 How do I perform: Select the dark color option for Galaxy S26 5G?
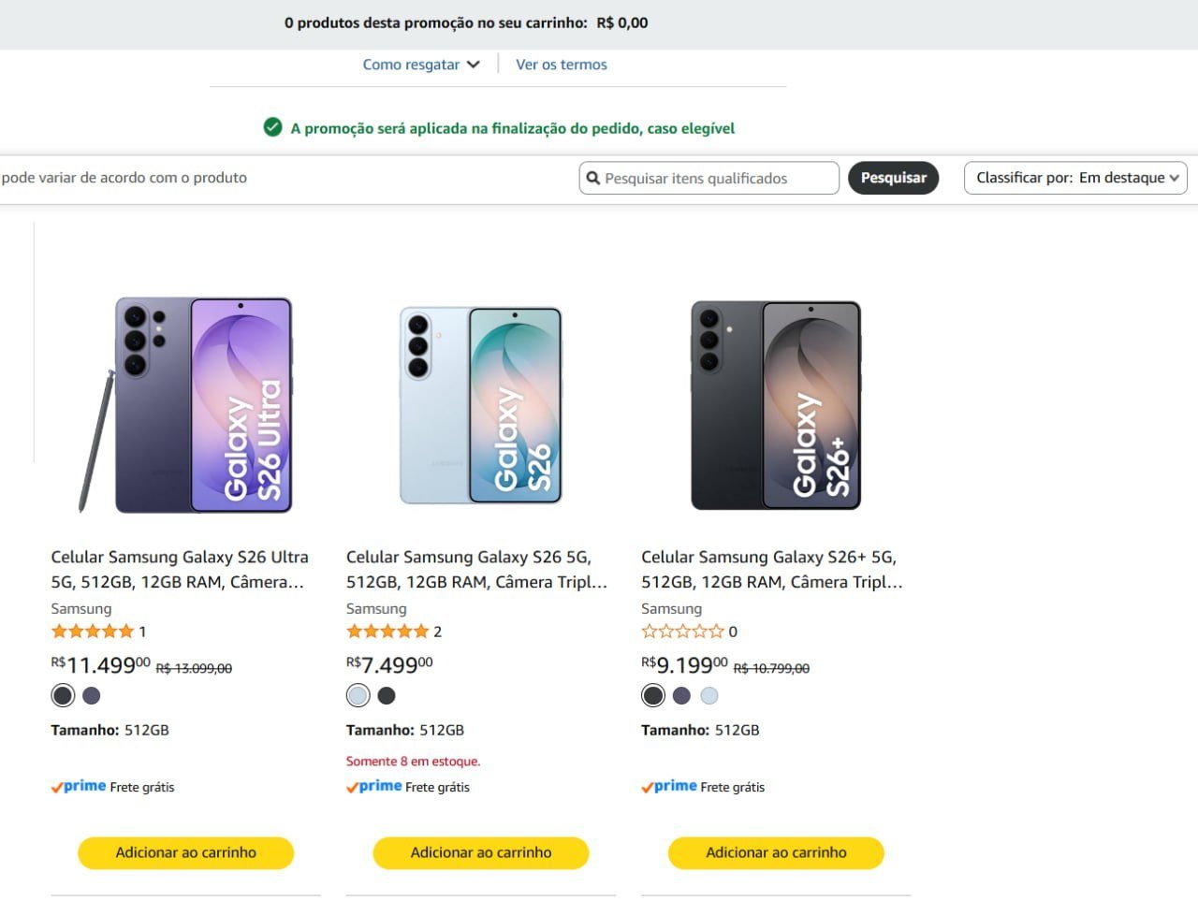click(x=387, y=695)
